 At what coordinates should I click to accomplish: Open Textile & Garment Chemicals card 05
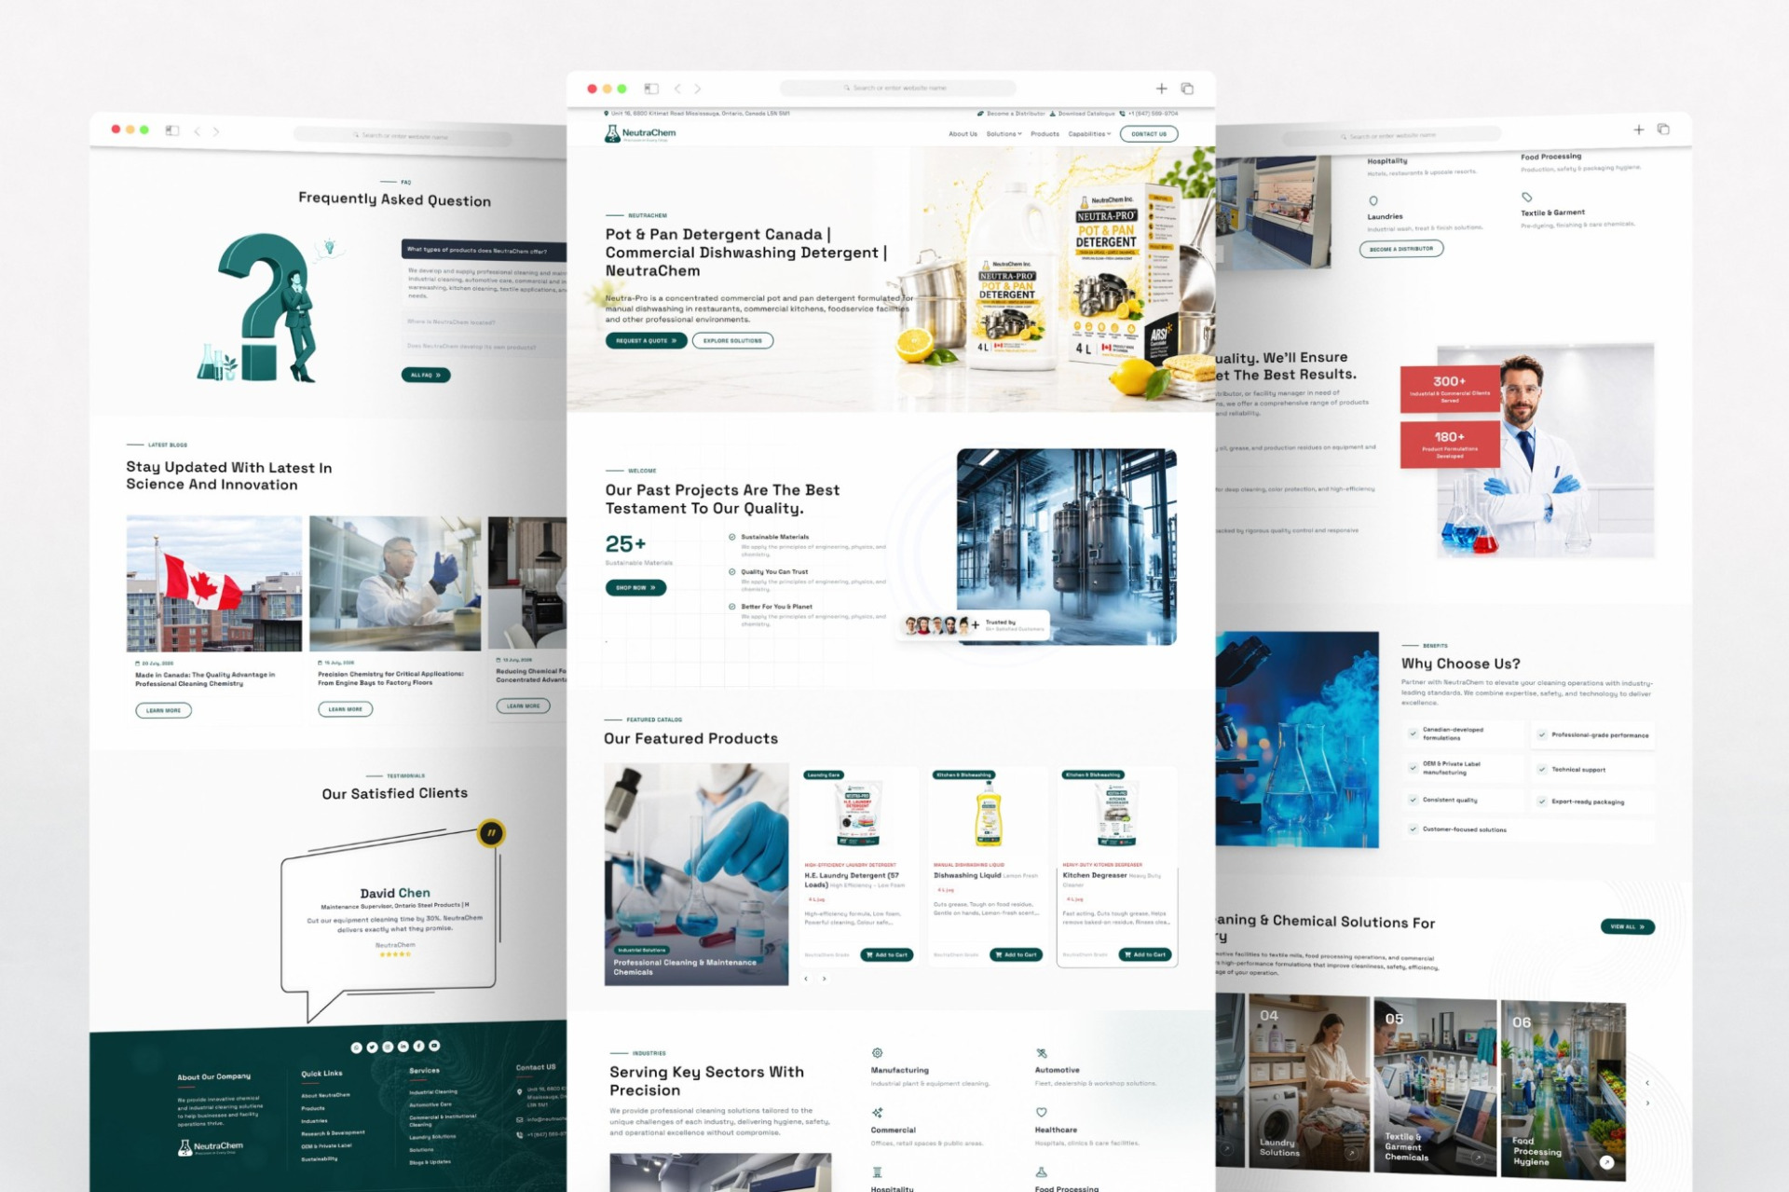pyautogui.click(x=1435, y=1085)
